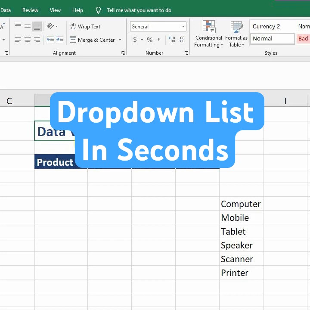Center text horizontally
This screenshot has width=310, height=310.
pyautogui.click(x=28, y=40)
